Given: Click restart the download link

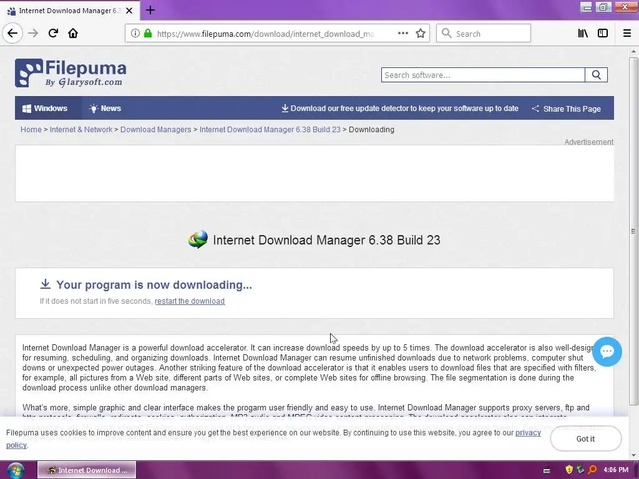Looking at the screenshot, I should point(190,301).
